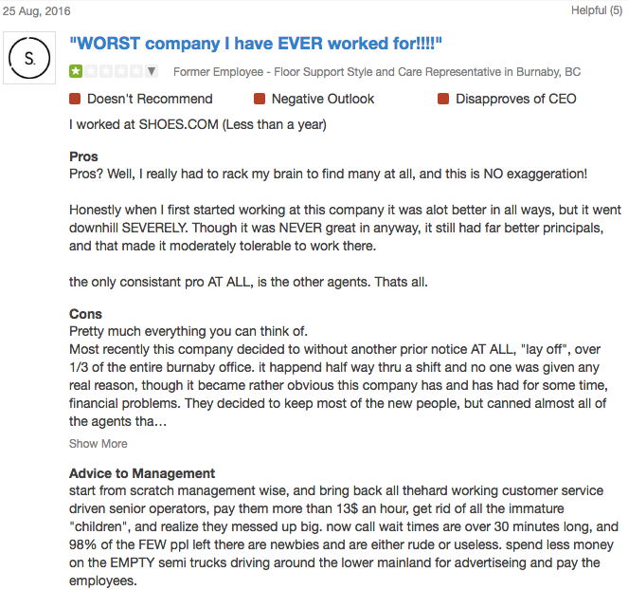The image size is (628, 590).
Task: Click the red Disapproves of CEO square
Action: click(x=443, y=99)
